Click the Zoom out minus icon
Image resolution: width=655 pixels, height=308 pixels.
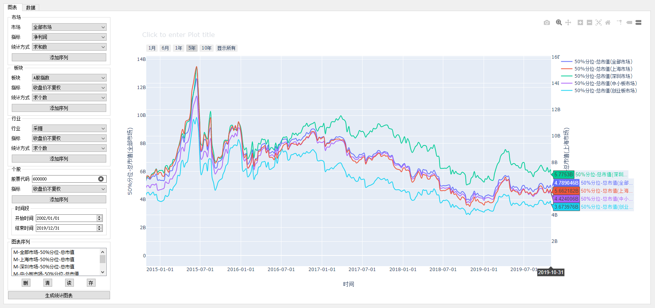pos(589,23)
